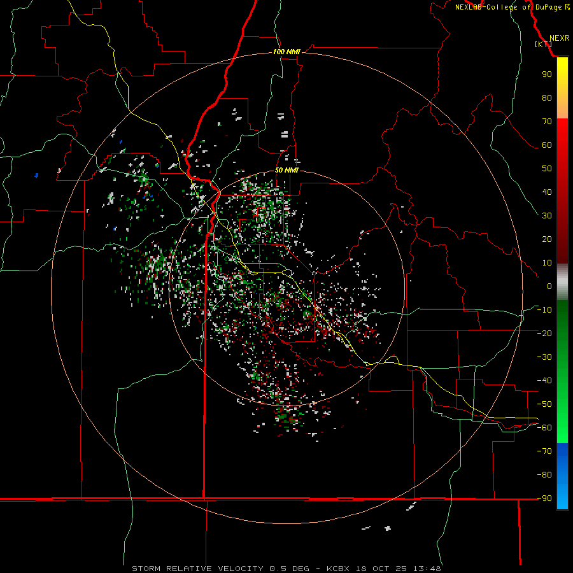Viewport: 573px width, 573px height.
Task: Click the -10 value on velocity scale
Action: pyautogui.click(x=544, y=310)
